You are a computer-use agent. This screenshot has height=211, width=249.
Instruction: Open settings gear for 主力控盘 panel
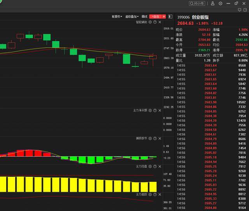150,166
